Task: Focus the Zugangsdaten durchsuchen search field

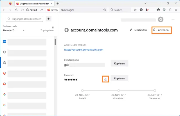Action: (x=24, y=19)
